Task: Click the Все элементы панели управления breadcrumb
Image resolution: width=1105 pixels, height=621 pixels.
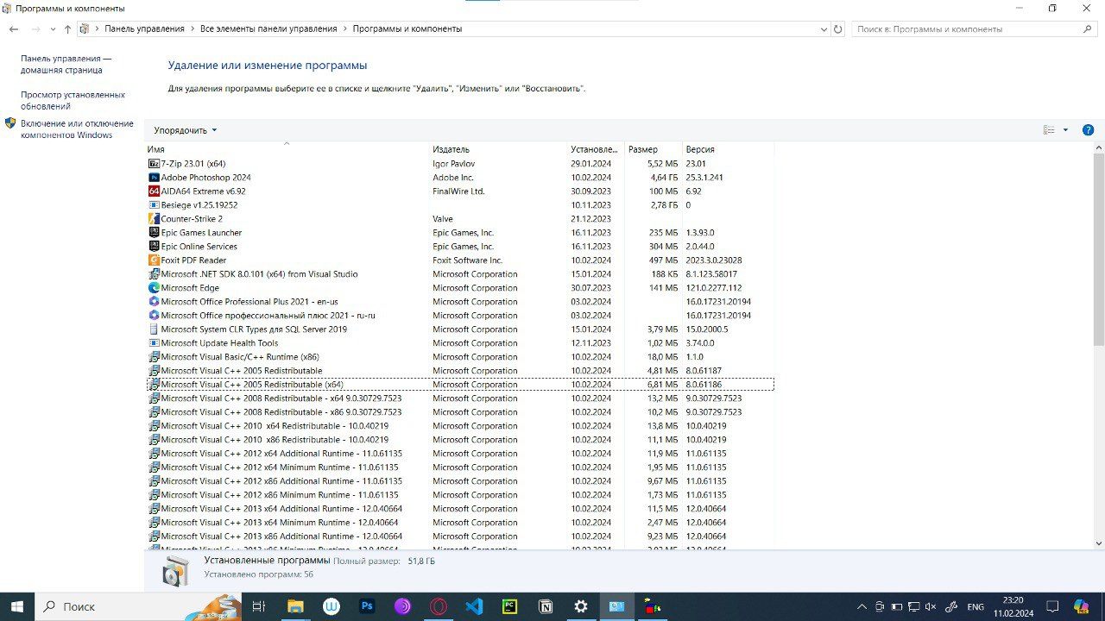Action: point(268,28)
